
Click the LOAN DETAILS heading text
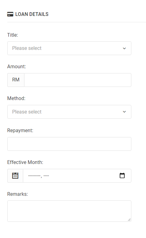coord(32,14)
